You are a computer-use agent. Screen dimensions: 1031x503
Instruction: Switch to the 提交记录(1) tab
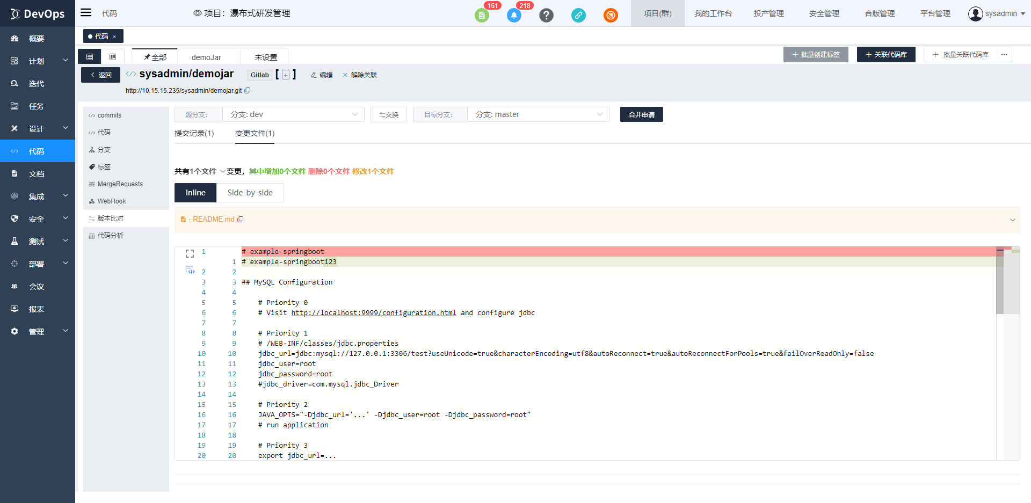click(194, 133)
